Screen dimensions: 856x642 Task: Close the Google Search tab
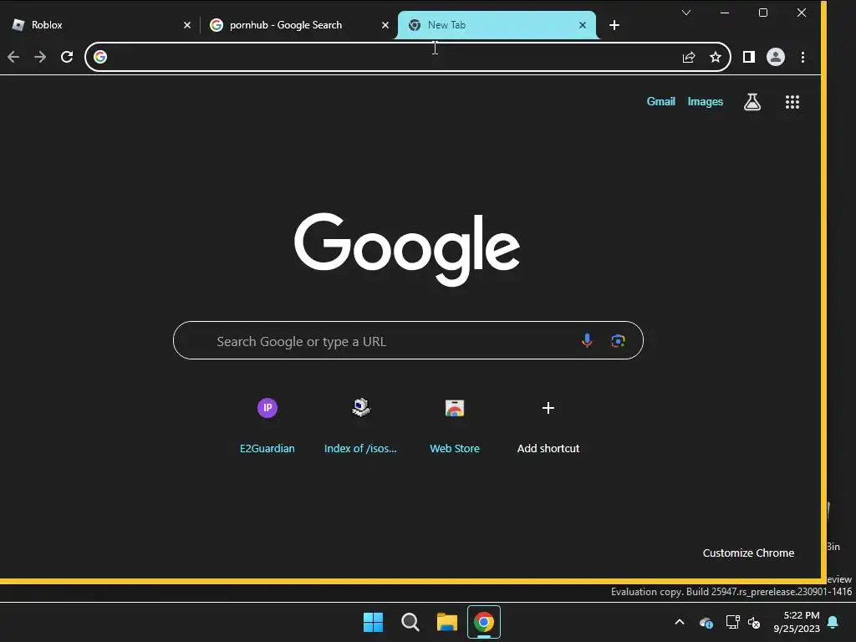(385, 25)
